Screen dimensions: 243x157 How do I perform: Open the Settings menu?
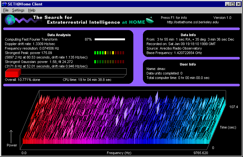[x=18, y=10]
